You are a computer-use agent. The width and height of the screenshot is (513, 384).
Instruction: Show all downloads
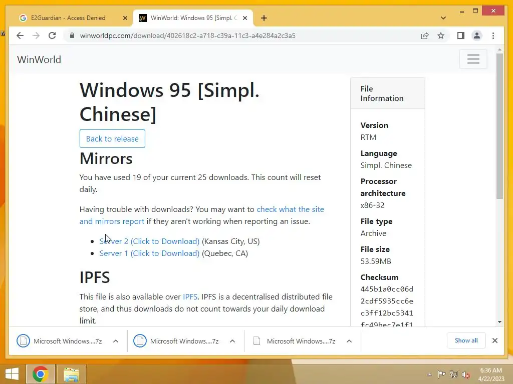tap(466, 340)
